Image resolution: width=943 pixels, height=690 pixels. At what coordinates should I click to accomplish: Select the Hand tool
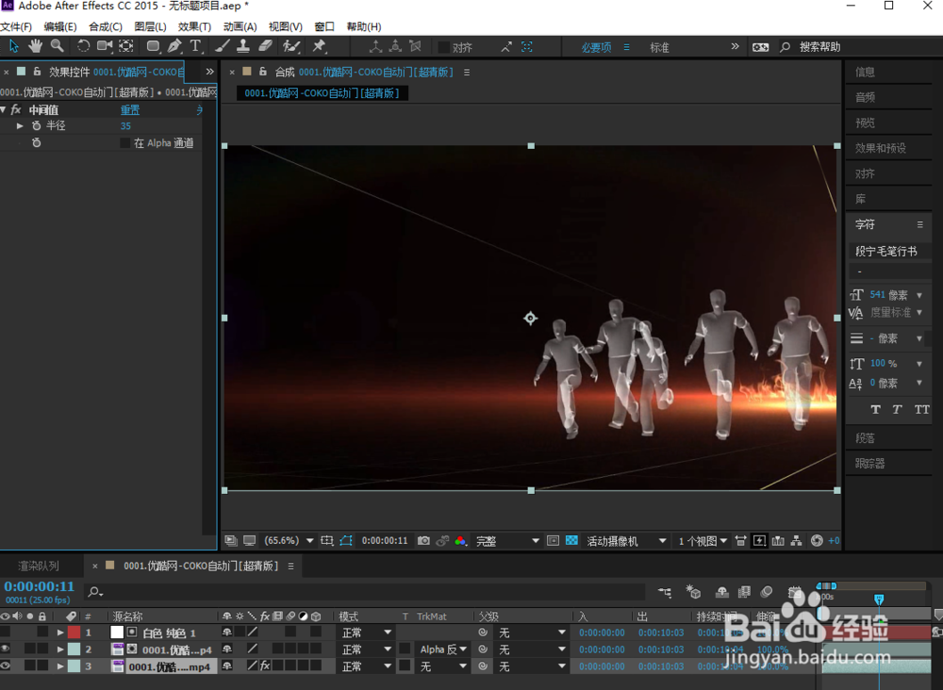tap(35, 45)
